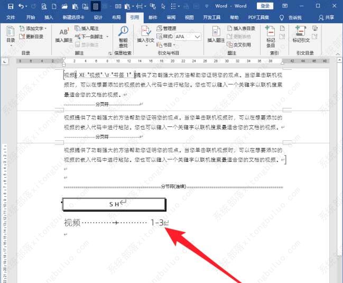
Task: Click the Undo arrow icon
Action: [x=21, y=6]
